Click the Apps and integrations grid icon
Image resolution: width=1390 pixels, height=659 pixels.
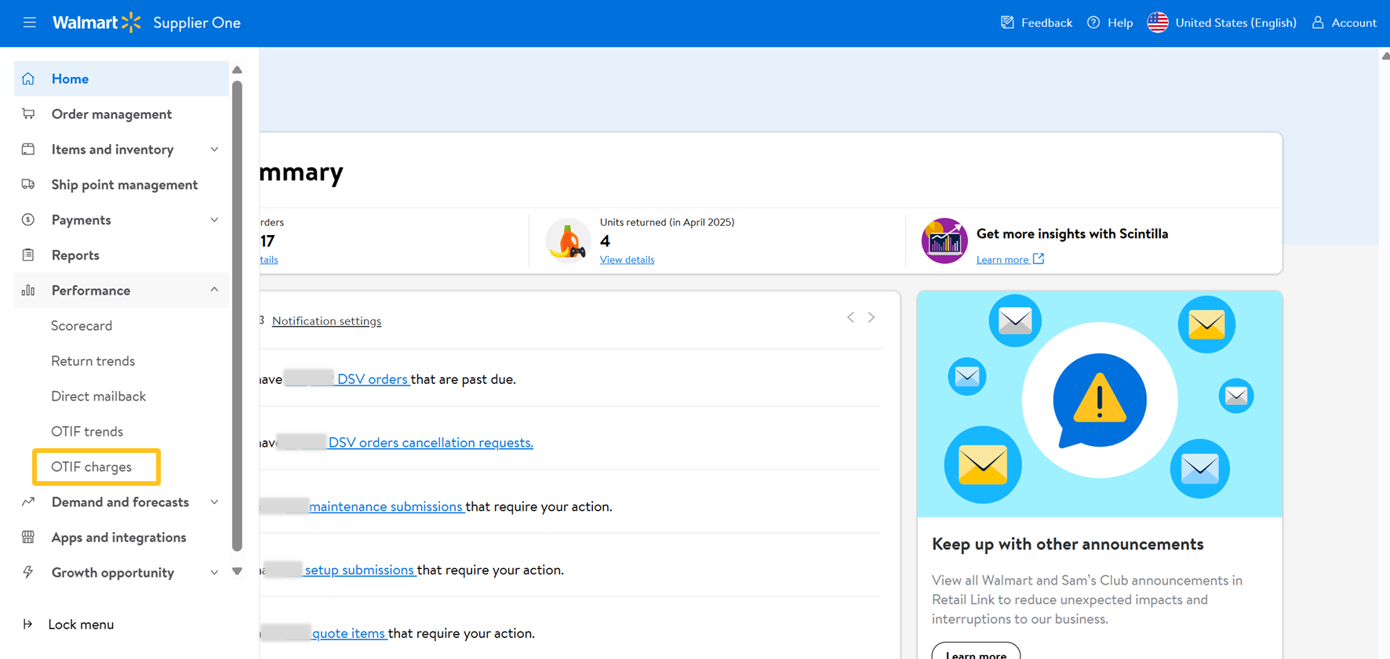coord(28,537)
